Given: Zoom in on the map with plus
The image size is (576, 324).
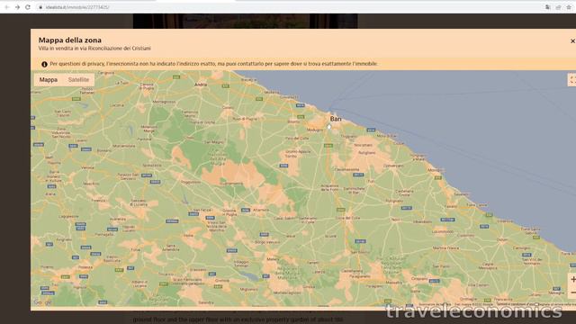Looking at the screenshot, I should point(572,280).
